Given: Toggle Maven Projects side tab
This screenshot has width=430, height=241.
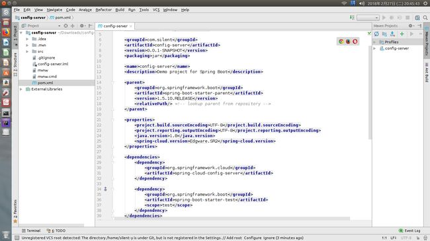Looking at the screenshot, I should tap(427, 42).
